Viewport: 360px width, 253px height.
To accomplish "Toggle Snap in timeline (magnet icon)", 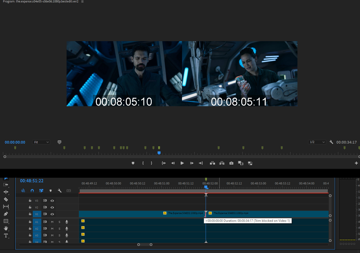I will click(x=32, y=191).
